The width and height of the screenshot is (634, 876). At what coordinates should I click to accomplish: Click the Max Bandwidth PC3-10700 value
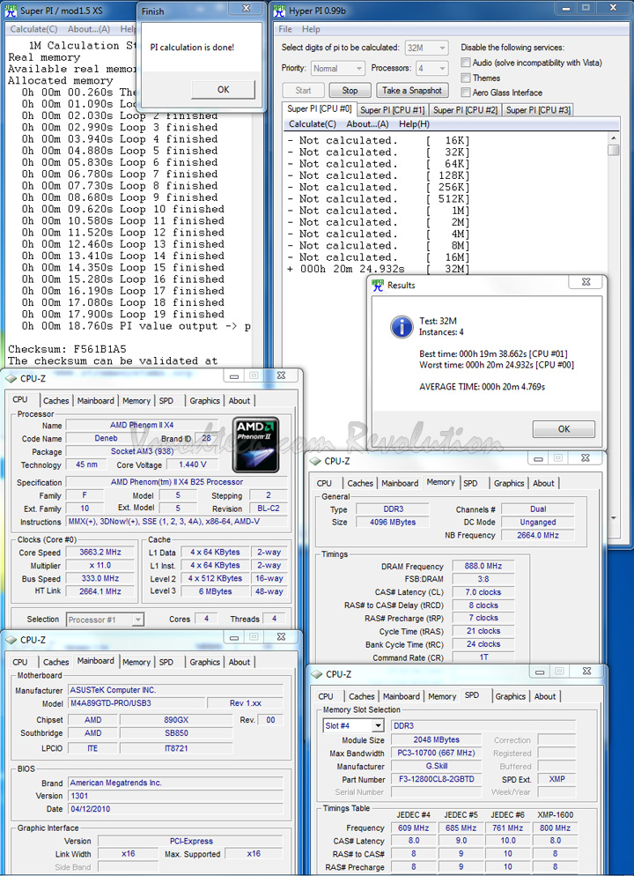point(436,754)
